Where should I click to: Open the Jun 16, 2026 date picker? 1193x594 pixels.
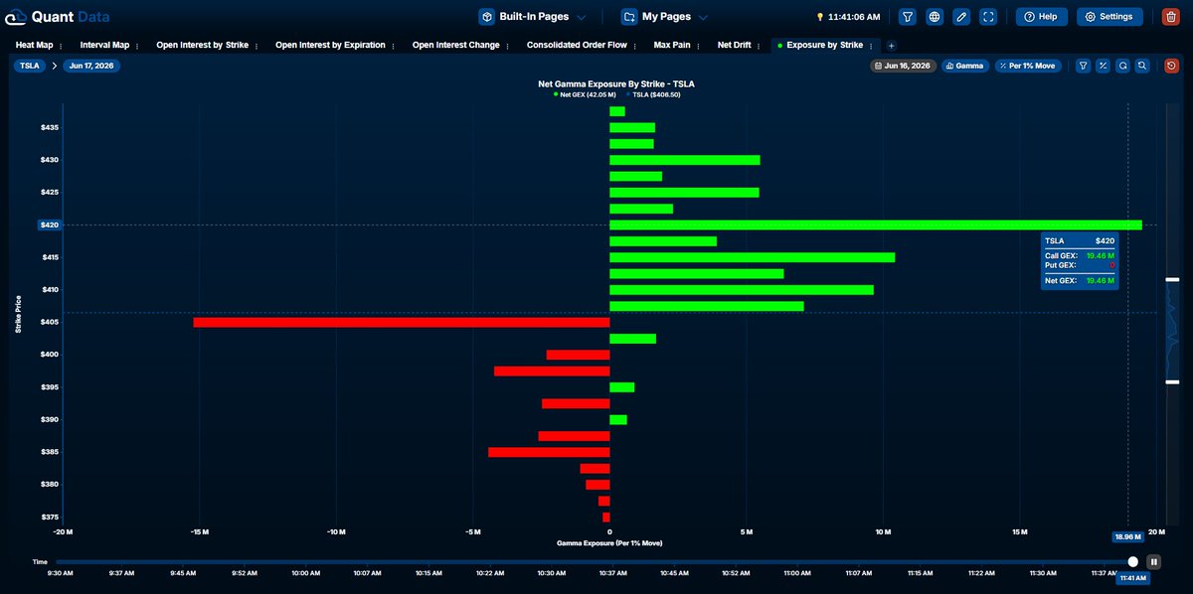904,66
